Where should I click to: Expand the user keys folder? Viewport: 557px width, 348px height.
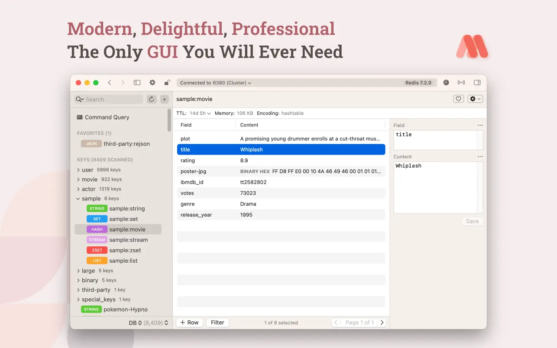(78, 170)
